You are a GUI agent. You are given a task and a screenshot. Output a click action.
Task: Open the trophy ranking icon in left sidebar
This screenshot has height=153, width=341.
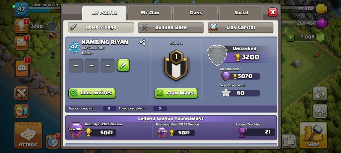click(x=21, y=26)
